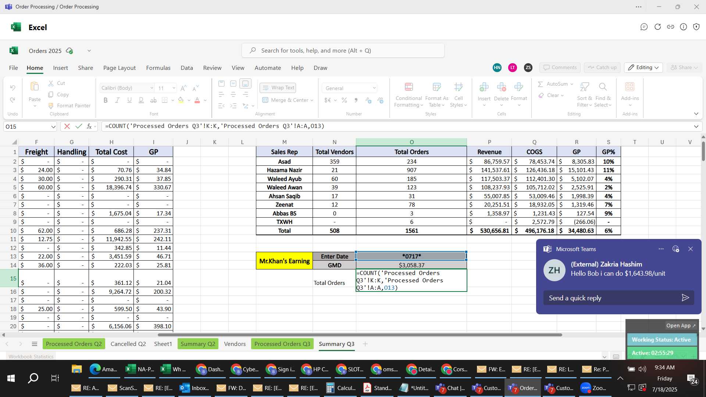Click Workbook Statistics in status bar
Screen dimensions: 706x397
pyautogui.click(x=31, y=357)
